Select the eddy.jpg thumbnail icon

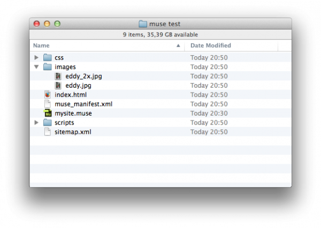(58, 86)
